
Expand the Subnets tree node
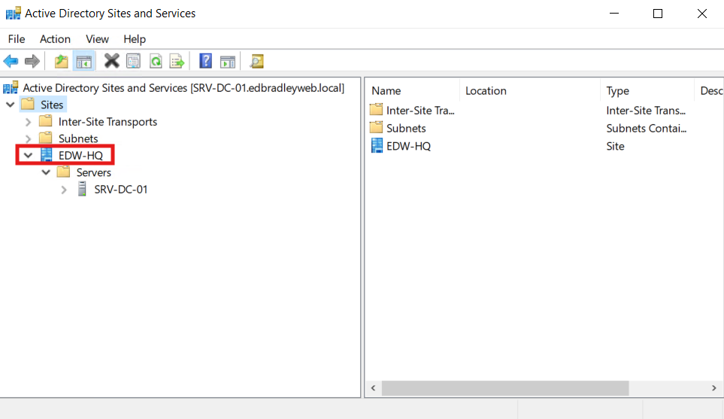pyautogui.click(x=28, y=138)
